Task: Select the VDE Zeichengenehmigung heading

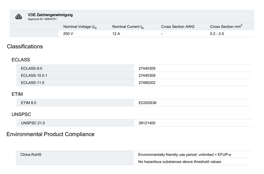Action: pyautogui.click(x=50, y=15)
